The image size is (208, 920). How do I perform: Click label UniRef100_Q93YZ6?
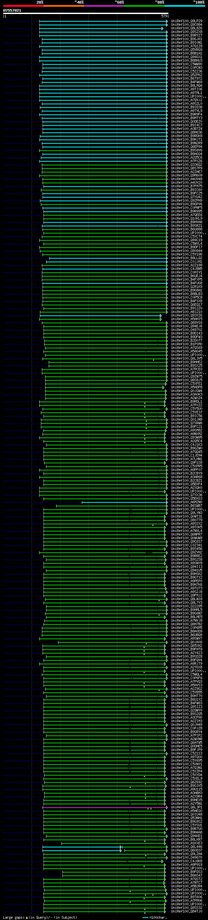(187, 315)
